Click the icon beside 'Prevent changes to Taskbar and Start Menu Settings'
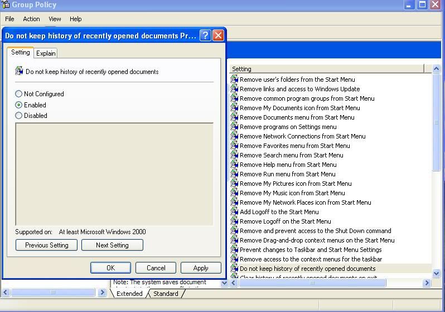Image resolution: width=445 pixels, height=312 pixels. [x=234, y=249]
